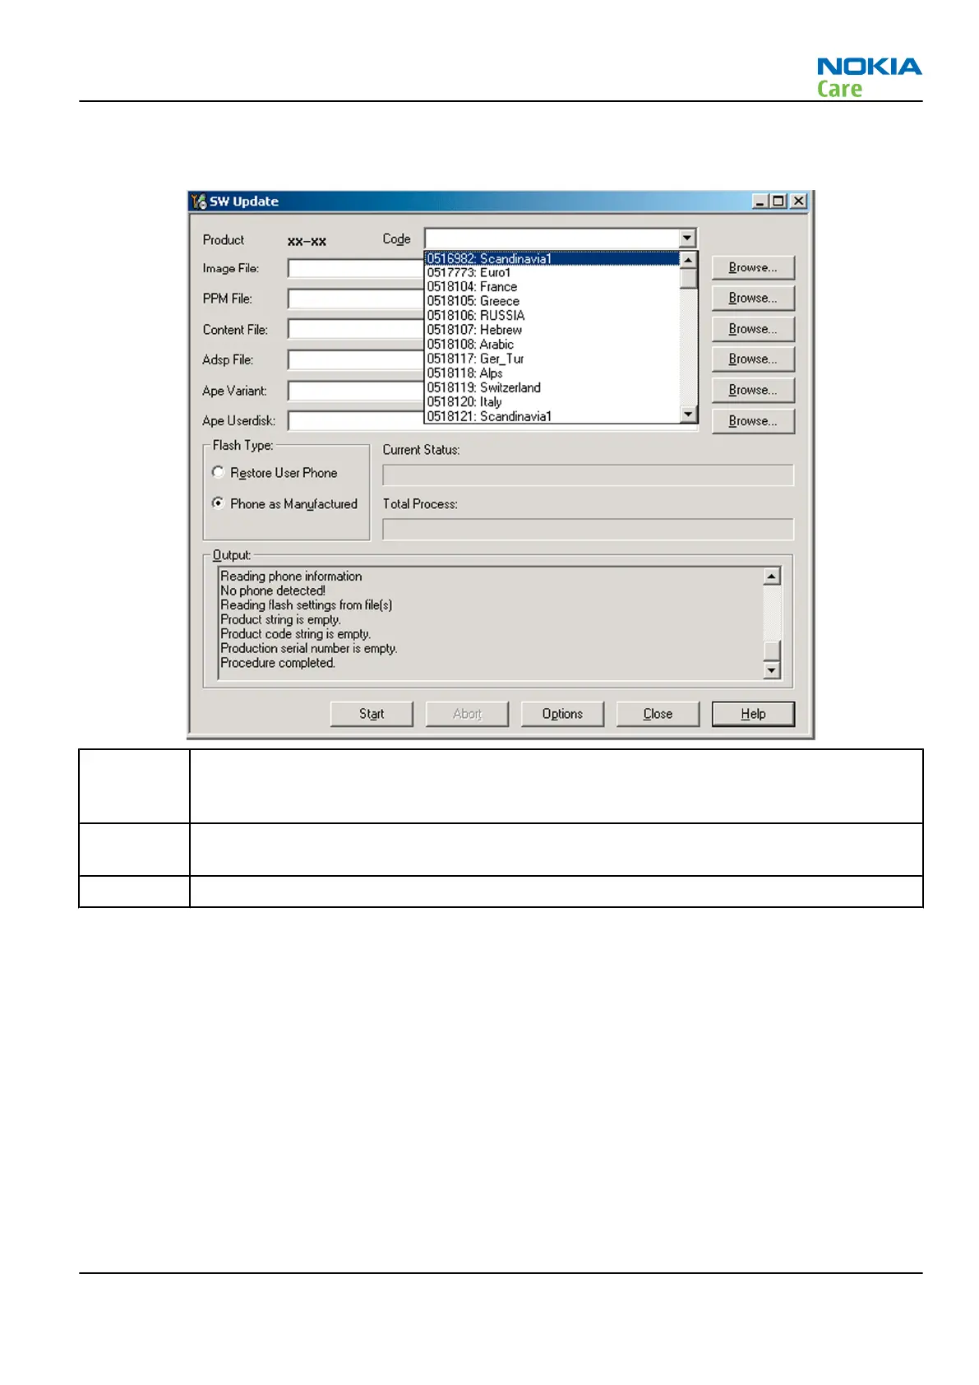The image size is (979, 1385).
Task: Select 0518117: Ger_Tur entry
Action: coord(552,359)
